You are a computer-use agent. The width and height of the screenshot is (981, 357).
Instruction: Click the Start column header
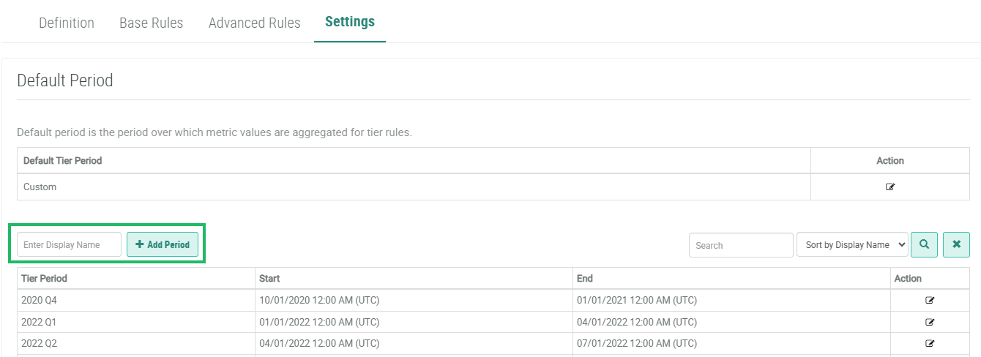pos(270,279)
